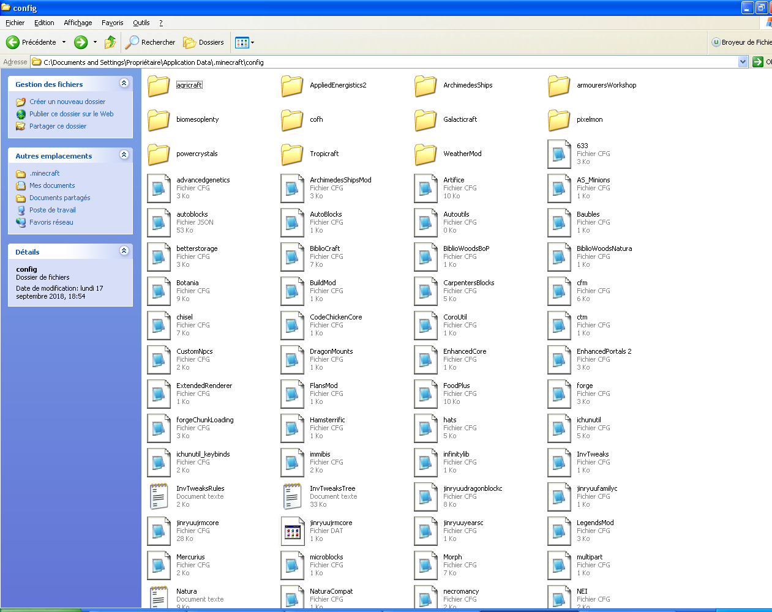
Task: Select the WeatherMod folder icon
Action: tap(425, 154)
